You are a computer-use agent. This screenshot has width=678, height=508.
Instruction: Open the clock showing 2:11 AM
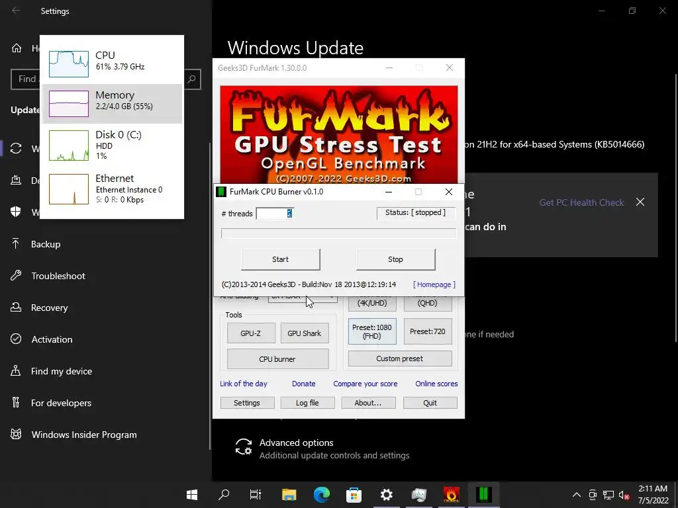[x=654, y=495]
